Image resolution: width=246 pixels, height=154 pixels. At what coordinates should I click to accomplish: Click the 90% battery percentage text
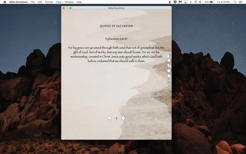[207, 2]
